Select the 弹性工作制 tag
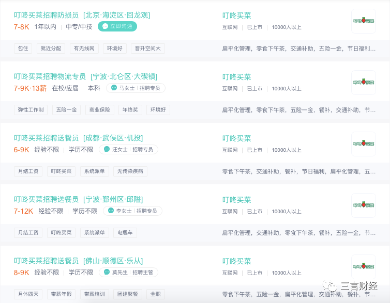The height and width of the screenshot is (303, 390). coord(31,109)
